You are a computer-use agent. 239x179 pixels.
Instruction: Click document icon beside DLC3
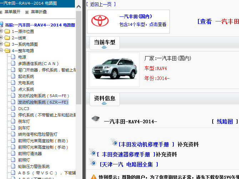[x=13, y=108]
